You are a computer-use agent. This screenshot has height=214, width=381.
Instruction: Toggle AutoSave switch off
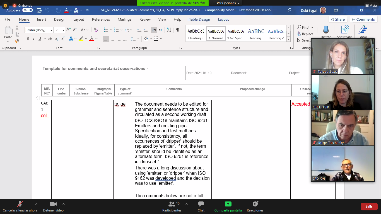pyautogui.click(x=27, y=10)
